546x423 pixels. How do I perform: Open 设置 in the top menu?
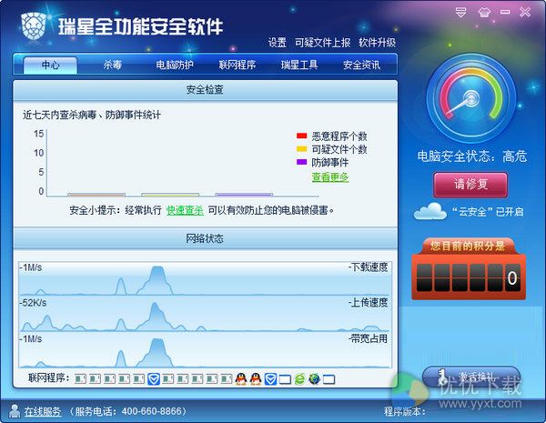[278, 43]
